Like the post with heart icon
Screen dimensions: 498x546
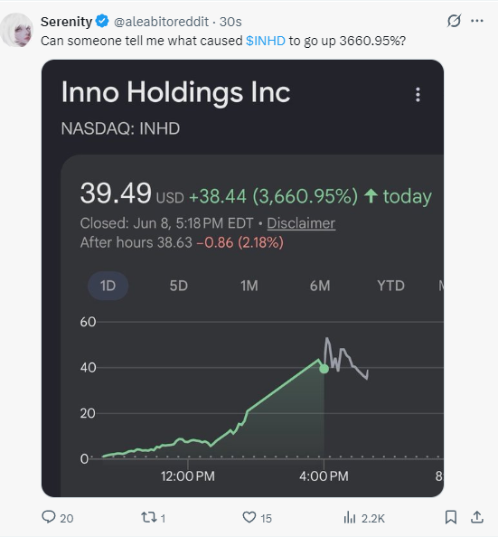tap(249, 517)
